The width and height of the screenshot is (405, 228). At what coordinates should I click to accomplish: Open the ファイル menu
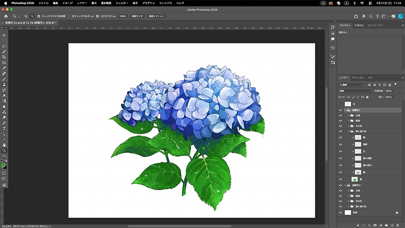[x=44, y=3]
